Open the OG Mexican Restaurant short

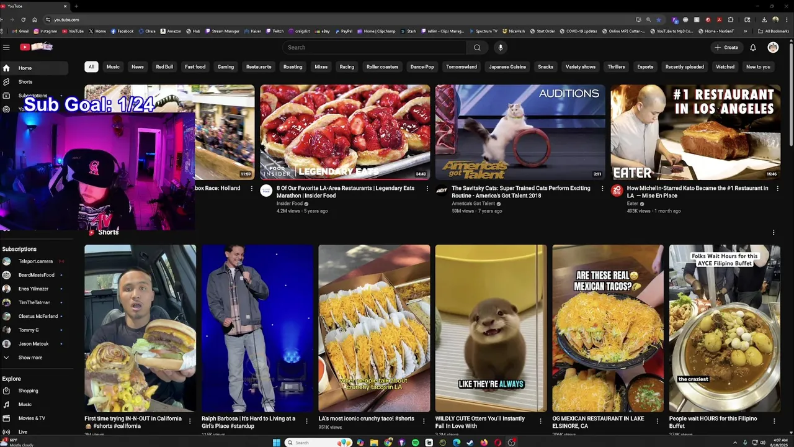[608, 328]
